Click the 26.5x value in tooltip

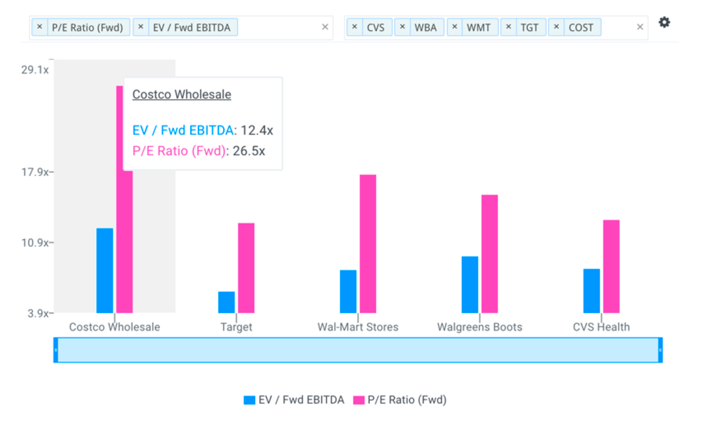[249, 151]
